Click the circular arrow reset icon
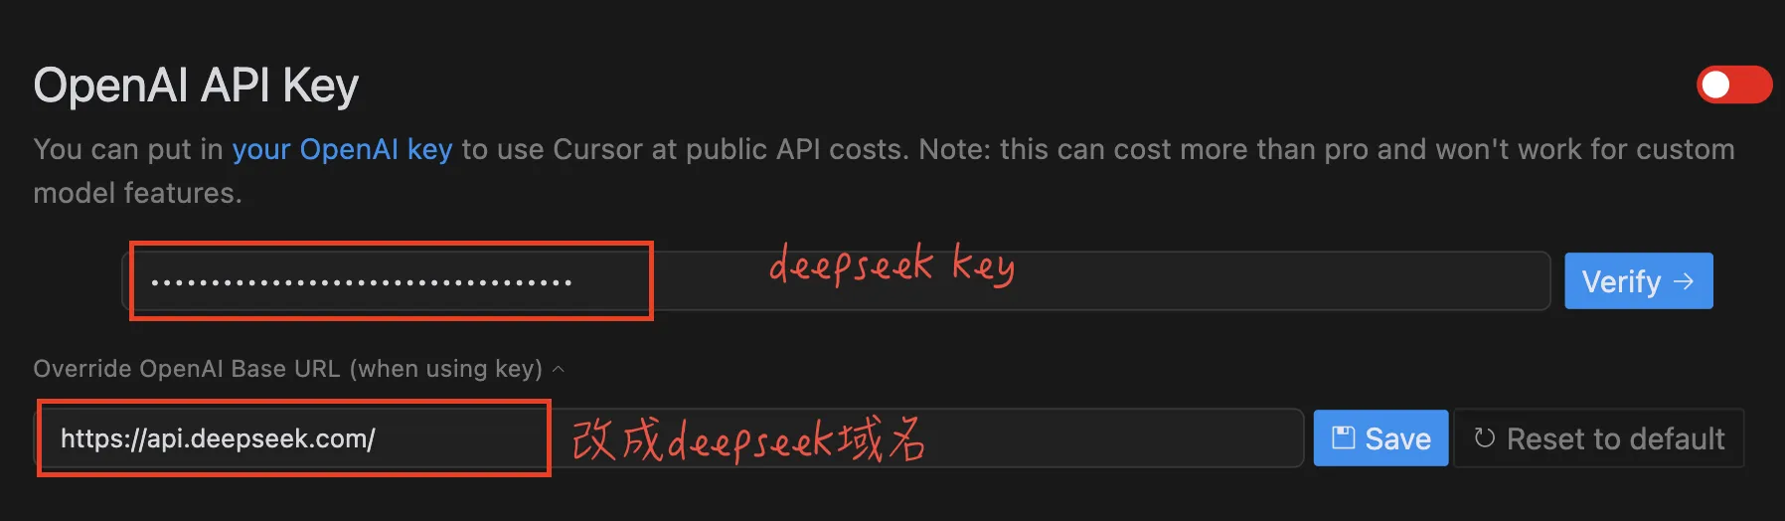 [x=1485, y=438]
